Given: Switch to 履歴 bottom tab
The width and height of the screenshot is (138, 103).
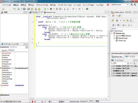Looking at the screenshot, I should (x=97, y=101).
